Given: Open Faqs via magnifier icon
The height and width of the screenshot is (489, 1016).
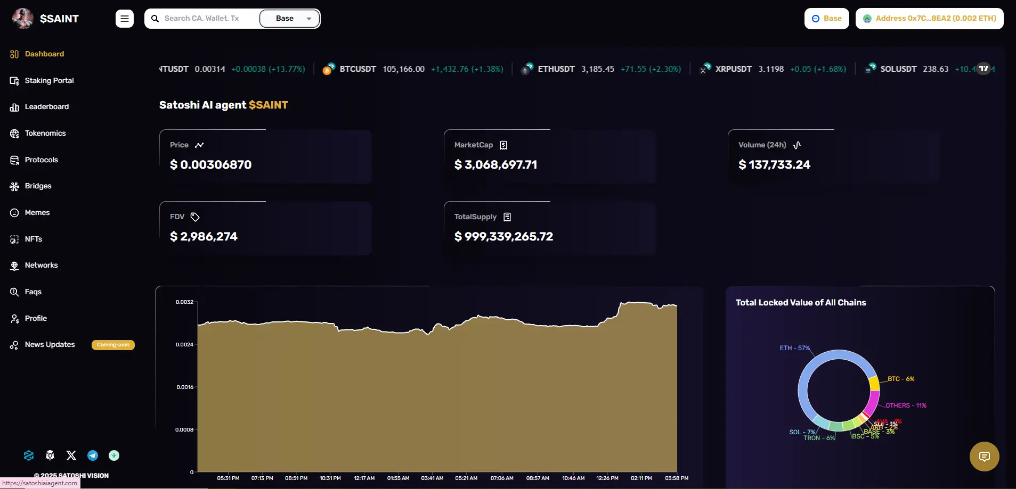Looking at the screenshot, I should point(14,292).
